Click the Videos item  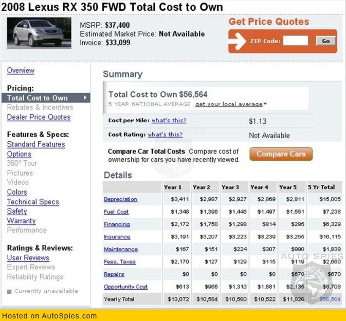pyautogui.click(x=18, y=182)
